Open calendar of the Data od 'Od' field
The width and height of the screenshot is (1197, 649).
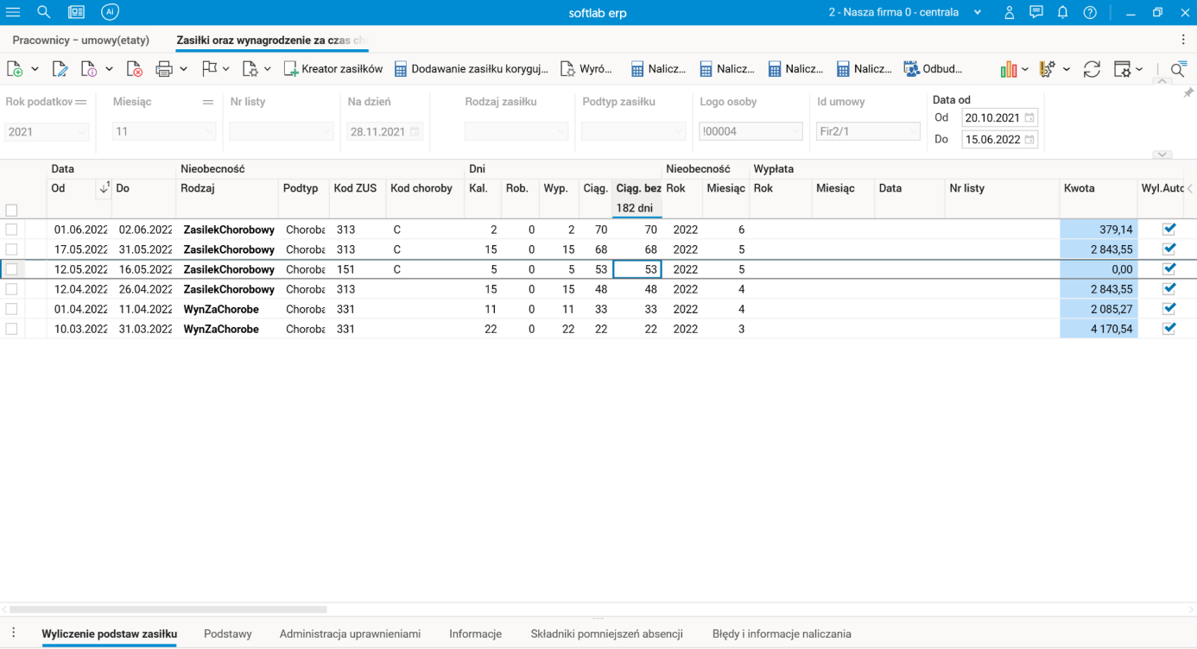1029,117
